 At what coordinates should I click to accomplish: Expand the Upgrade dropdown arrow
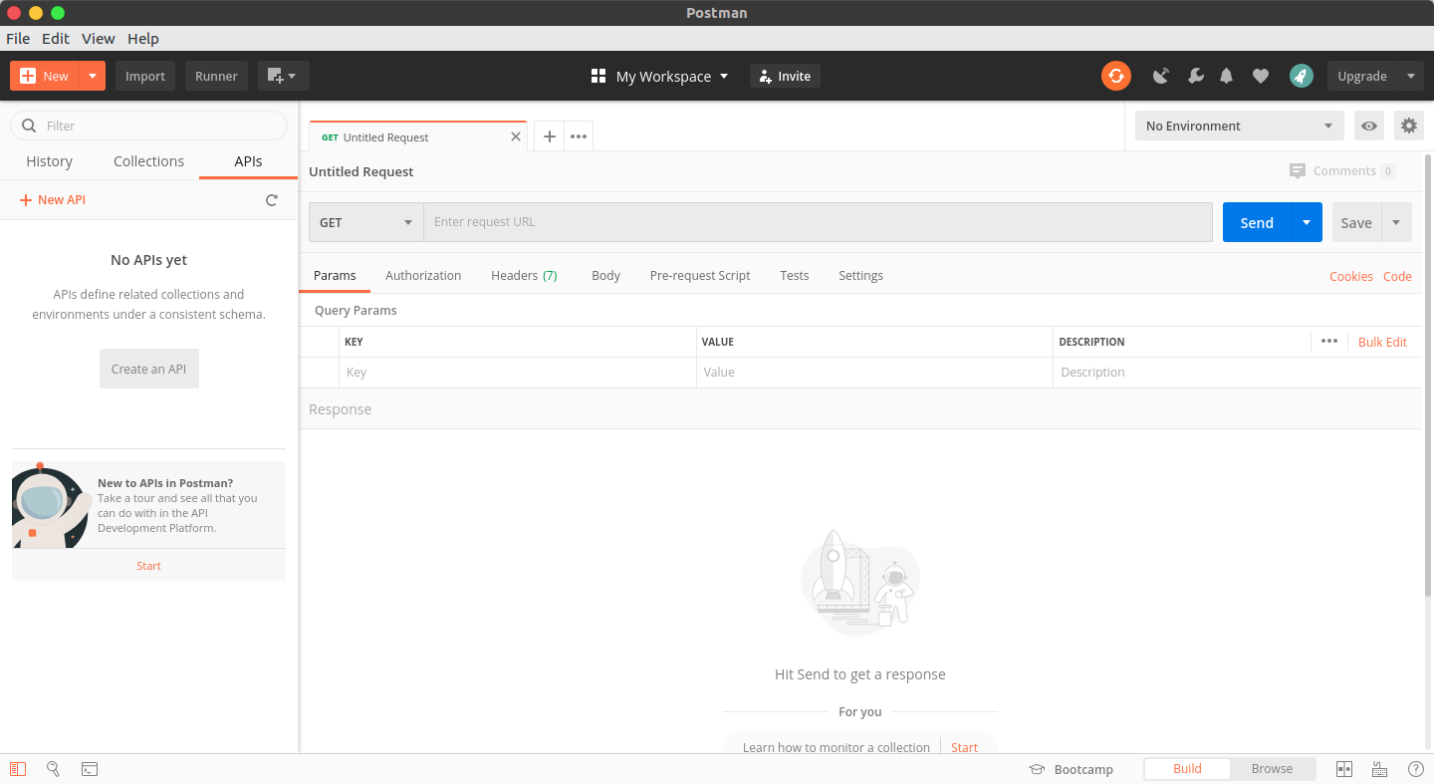click(x=1410, y=76)
